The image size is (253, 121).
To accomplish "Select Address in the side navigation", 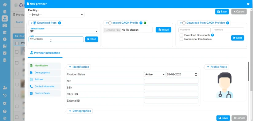I will (x=44, y=79).
